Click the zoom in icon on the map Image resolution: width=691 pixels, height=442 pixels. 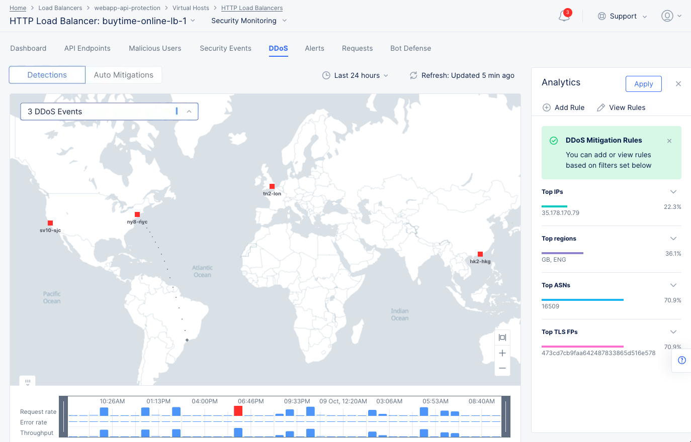pyautogui.click(x=502, y=353)
